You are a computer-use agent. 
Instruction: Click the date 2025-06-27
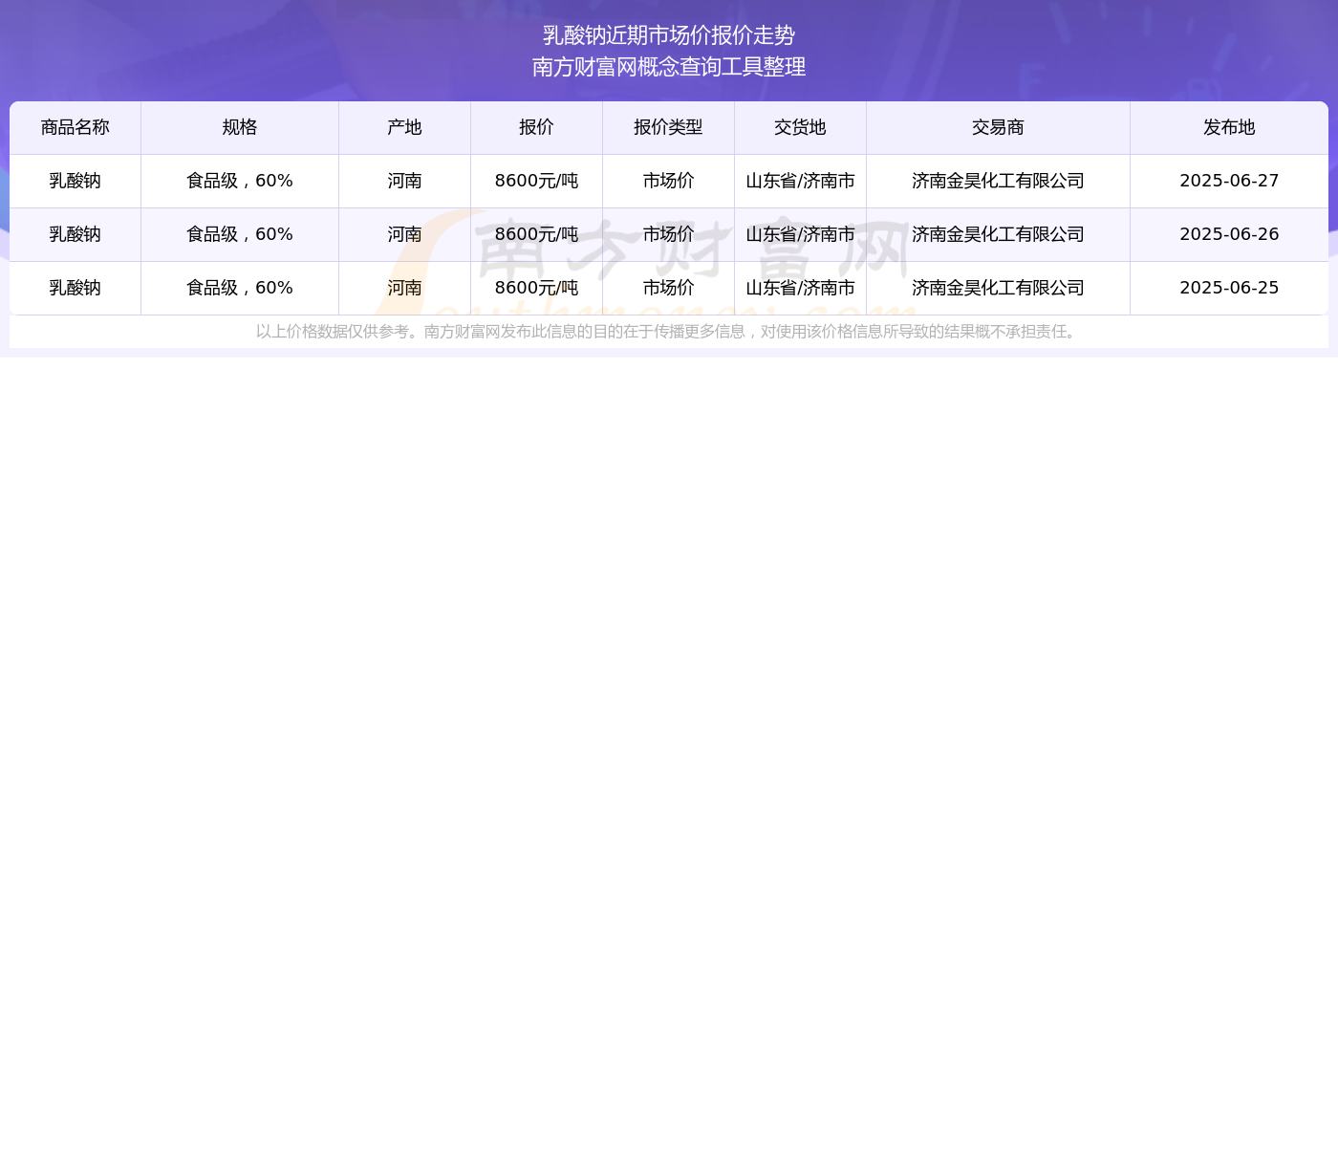(x=1229, y=181)
